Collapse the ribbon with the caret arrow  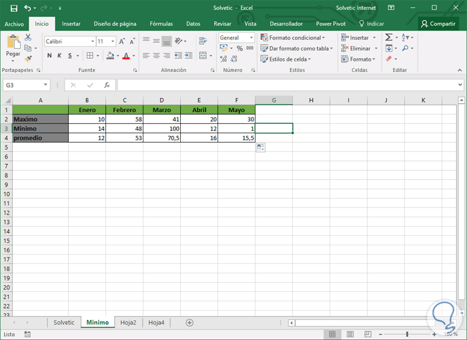(460, 70)
